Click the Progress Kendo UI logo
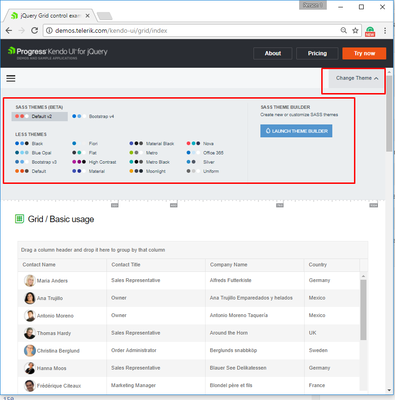 pyautogui.click(x=58, y=53)
